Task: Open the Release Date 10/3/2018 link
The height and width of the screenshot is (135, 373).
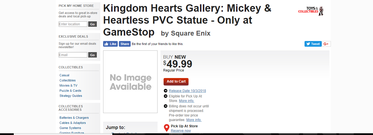Action: tap(187, 91)
